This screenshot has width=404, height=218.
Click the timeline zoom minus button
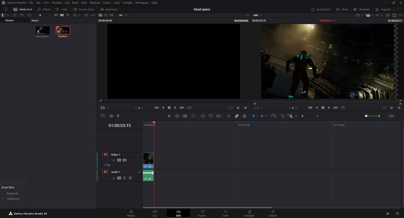pyautogui.click(x=296, y=116)
